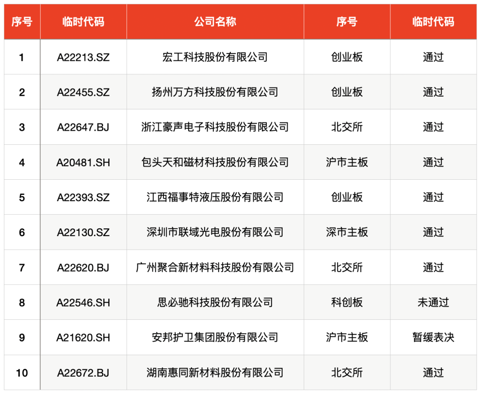Screen dimensions: 485x396
Task: Select code A22455.SZ
Action: click(83, 92)
